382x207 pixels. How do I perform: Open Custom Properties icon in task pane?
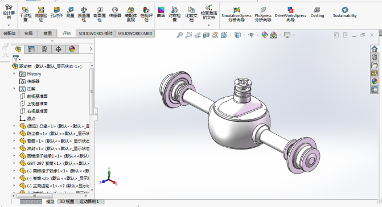(375, 89)
